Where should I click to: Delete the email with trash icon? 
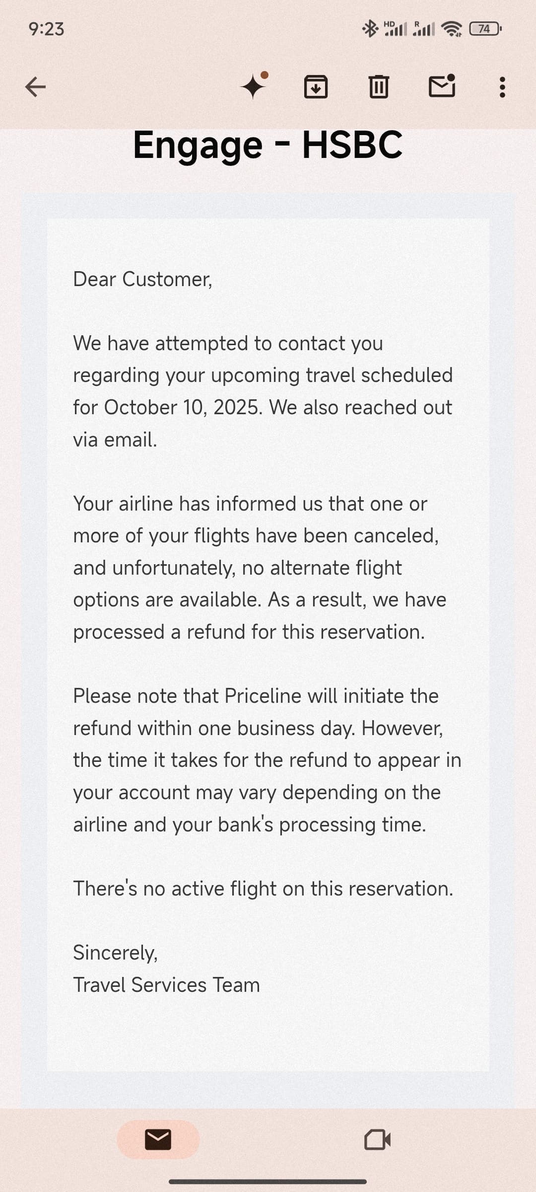[x=379, y=87]
